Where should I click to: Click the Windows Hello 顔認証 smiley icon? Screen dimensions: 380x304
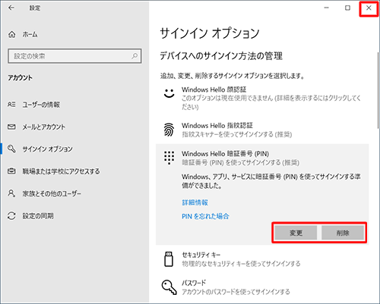(169, 93)
